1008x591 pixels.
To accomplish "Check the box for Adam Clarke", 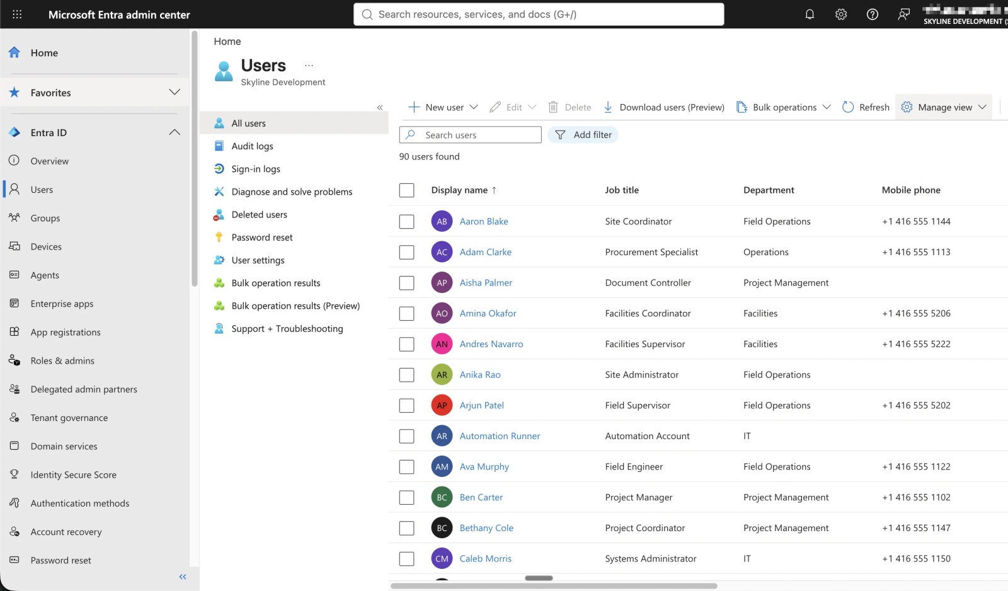I will point(407,252).
